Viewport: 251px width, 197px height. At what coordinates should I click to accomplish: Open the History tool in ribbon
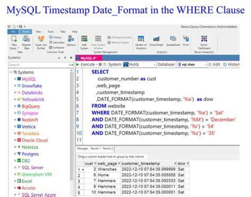[55, 37]
